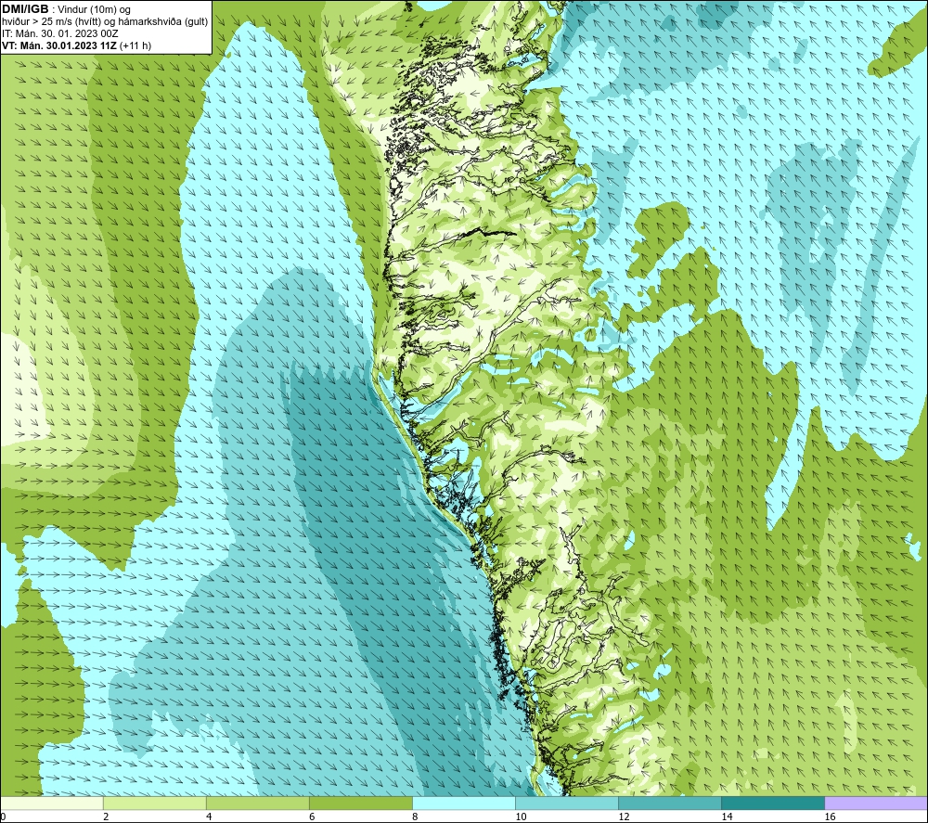Click the '6' scale label
This screenshot has width=928, height=823.
(312, 817)
